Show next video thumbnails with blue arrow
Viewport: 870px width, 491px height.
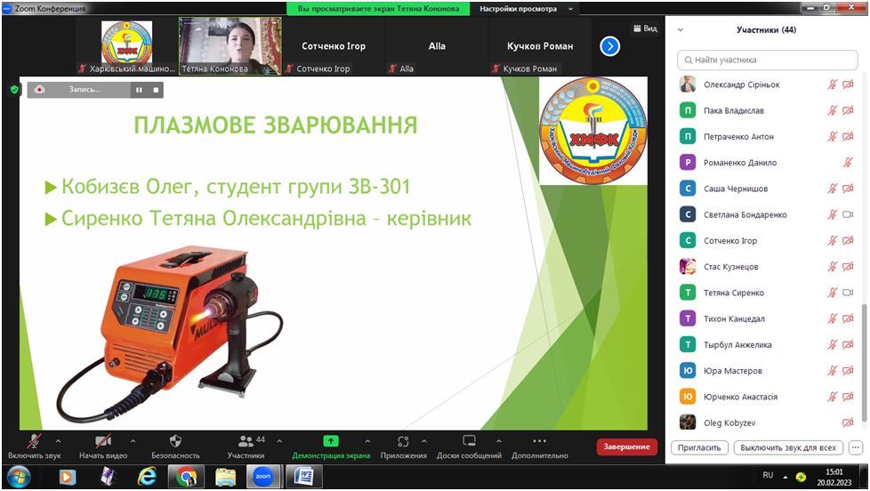[x=609, y=46]
